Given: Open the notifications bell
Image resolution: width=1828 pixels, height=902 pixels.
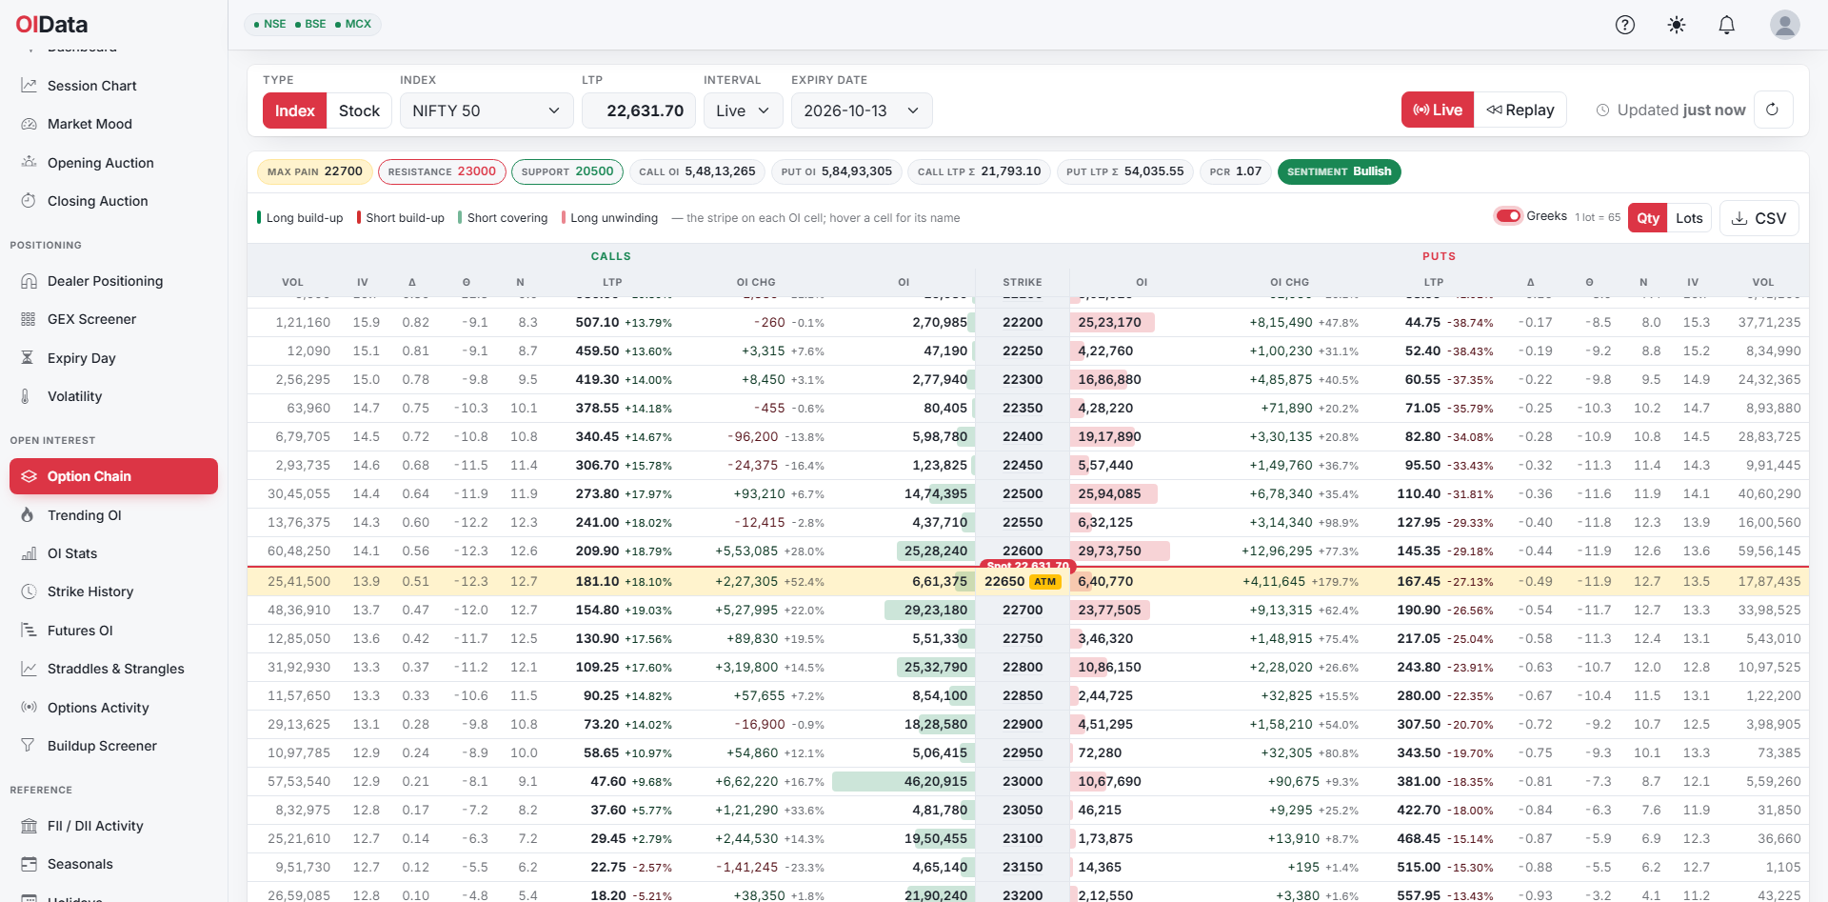Looking at the screenshot, I should (1727, 25).
